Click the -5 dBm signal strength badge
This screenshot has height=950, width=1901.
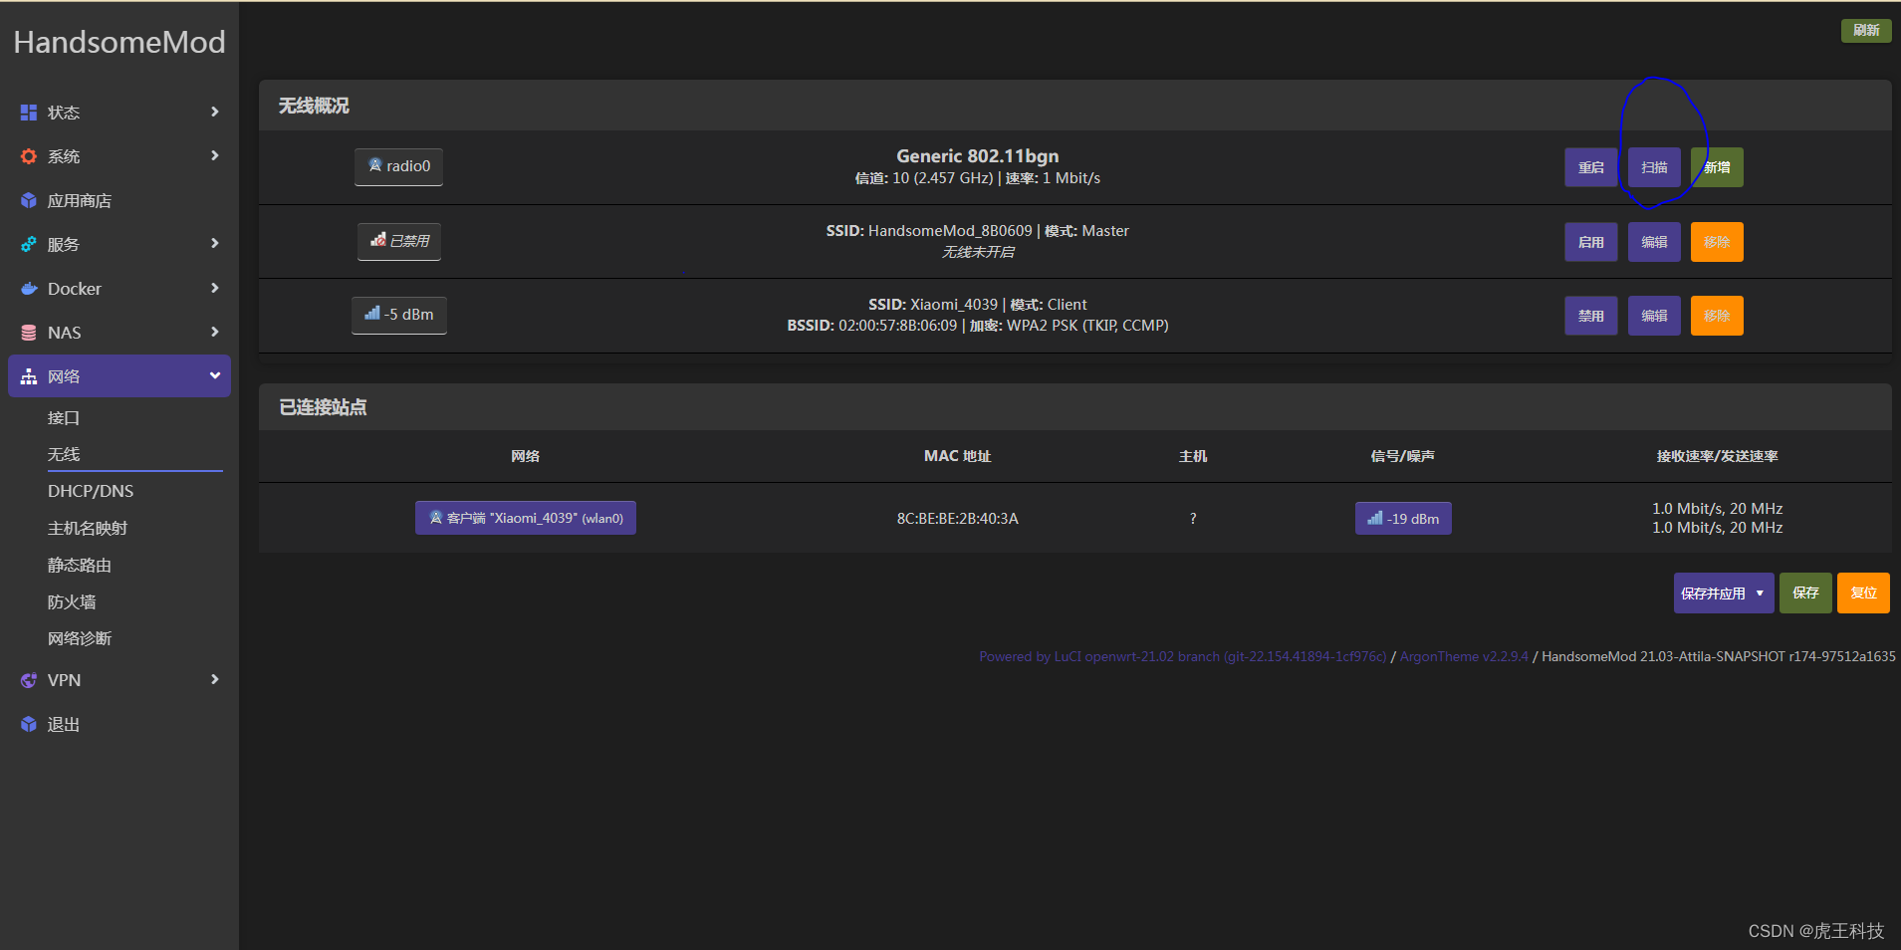(x=399, y=315)
